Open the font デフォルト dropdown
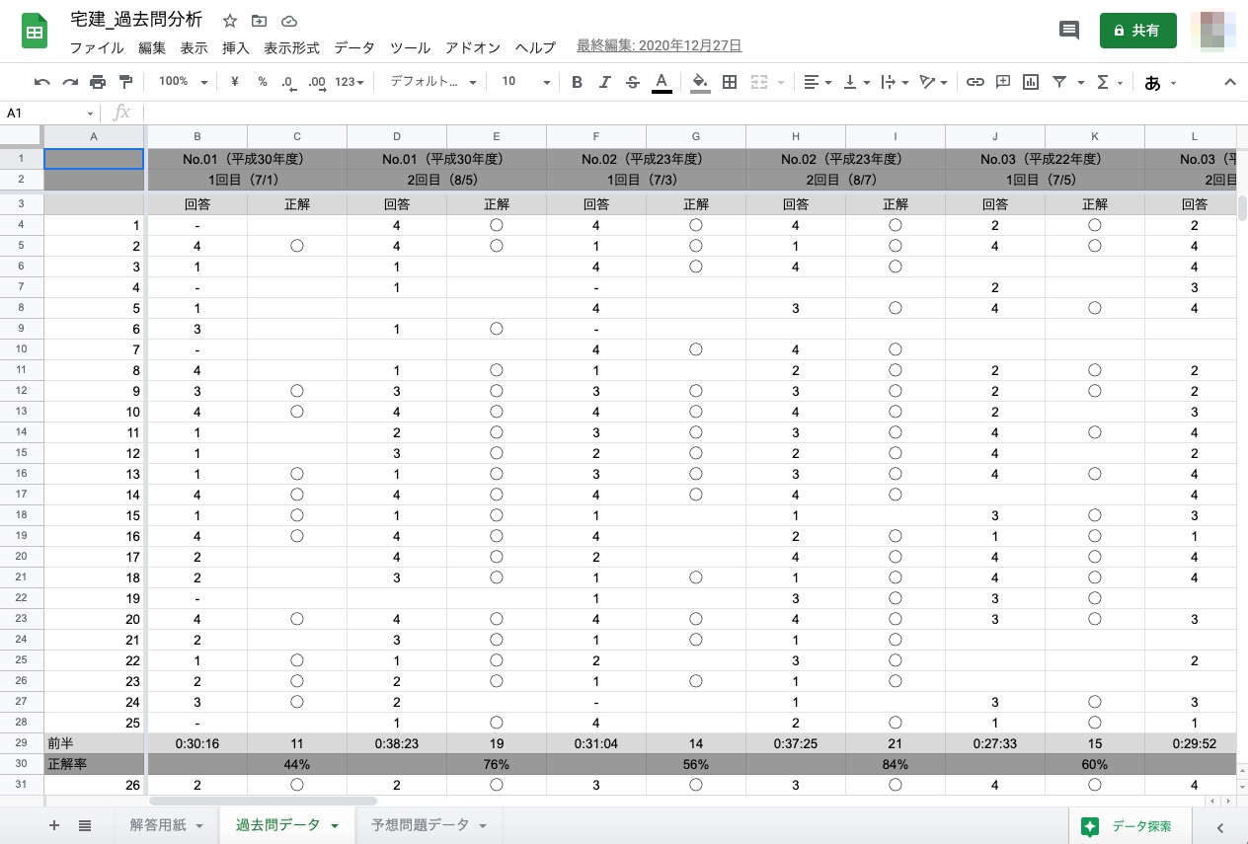The width and height of the screenshot is (1248, 844). pyautogui.click(x=433, y=82)
